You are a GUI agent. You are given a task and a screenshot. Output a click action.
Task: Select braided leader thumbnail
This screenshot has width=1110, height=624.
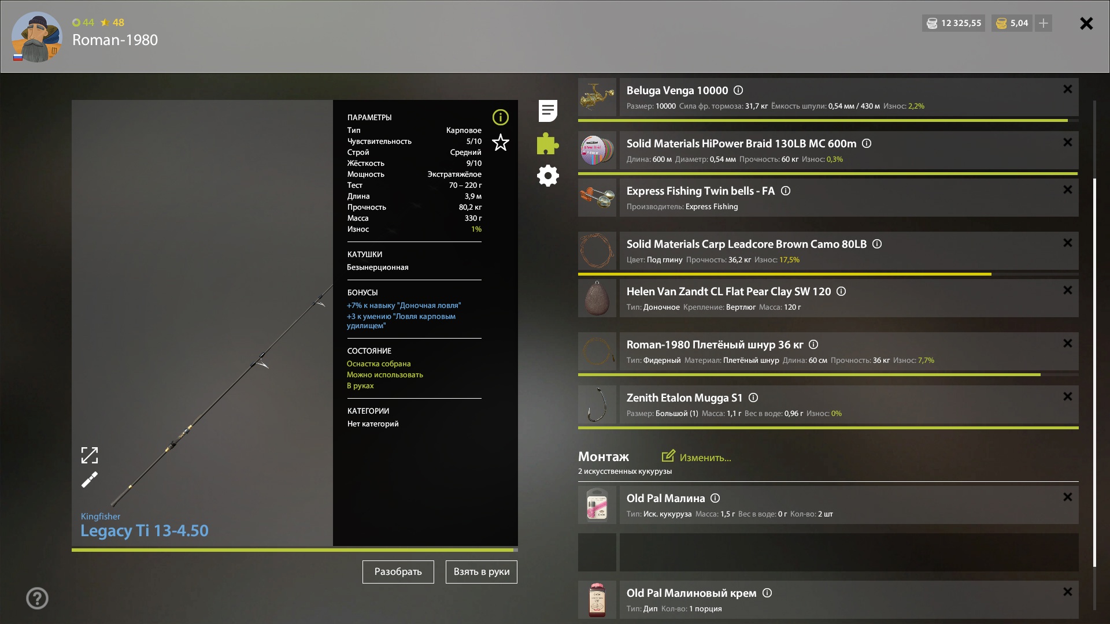click(597, 351)
